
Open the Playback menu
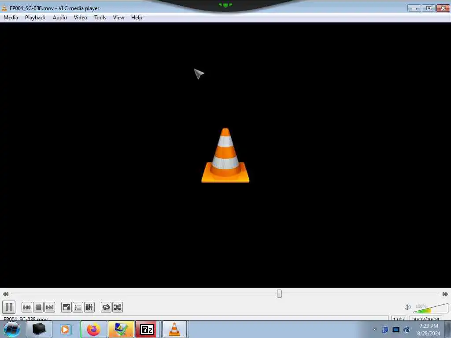coord(35,18)
